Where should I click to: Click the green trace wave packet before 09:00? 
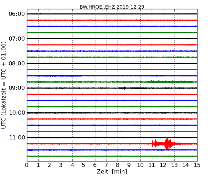pyautogui.click(x=171, y=82)
